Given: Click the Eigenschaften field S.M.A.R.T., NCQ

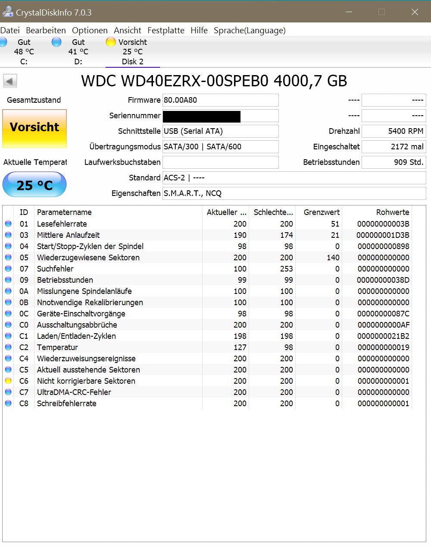Looking at the screenshot, I should (294, 193).
